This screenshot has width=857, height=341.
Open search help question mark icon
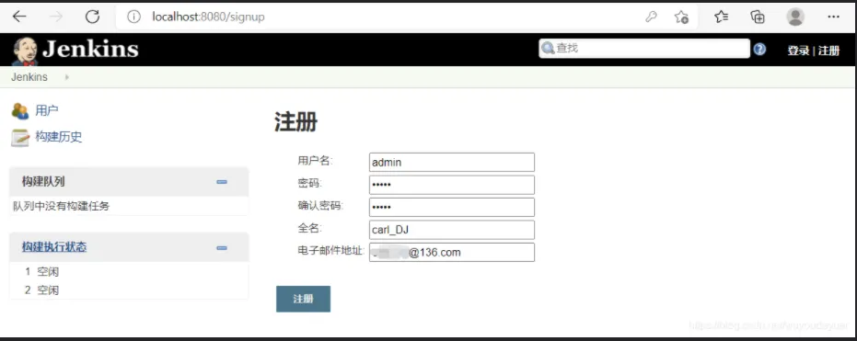click(x=759, y=49)
